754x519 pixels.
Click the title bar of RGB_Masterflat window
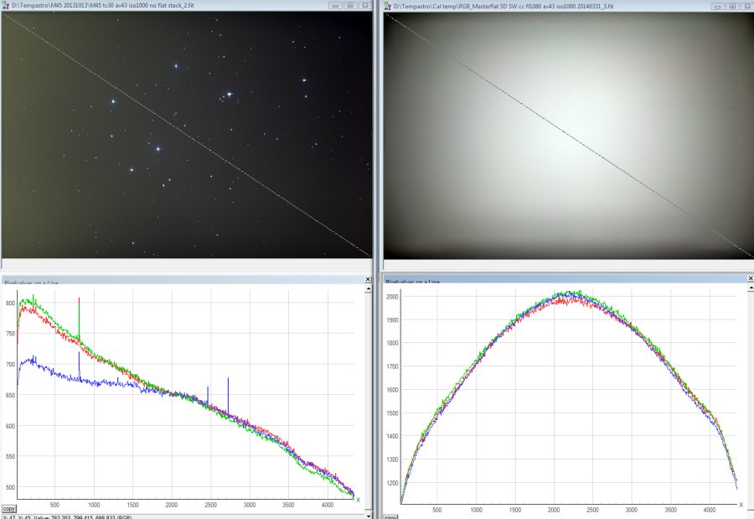click(x=568, y=6)
